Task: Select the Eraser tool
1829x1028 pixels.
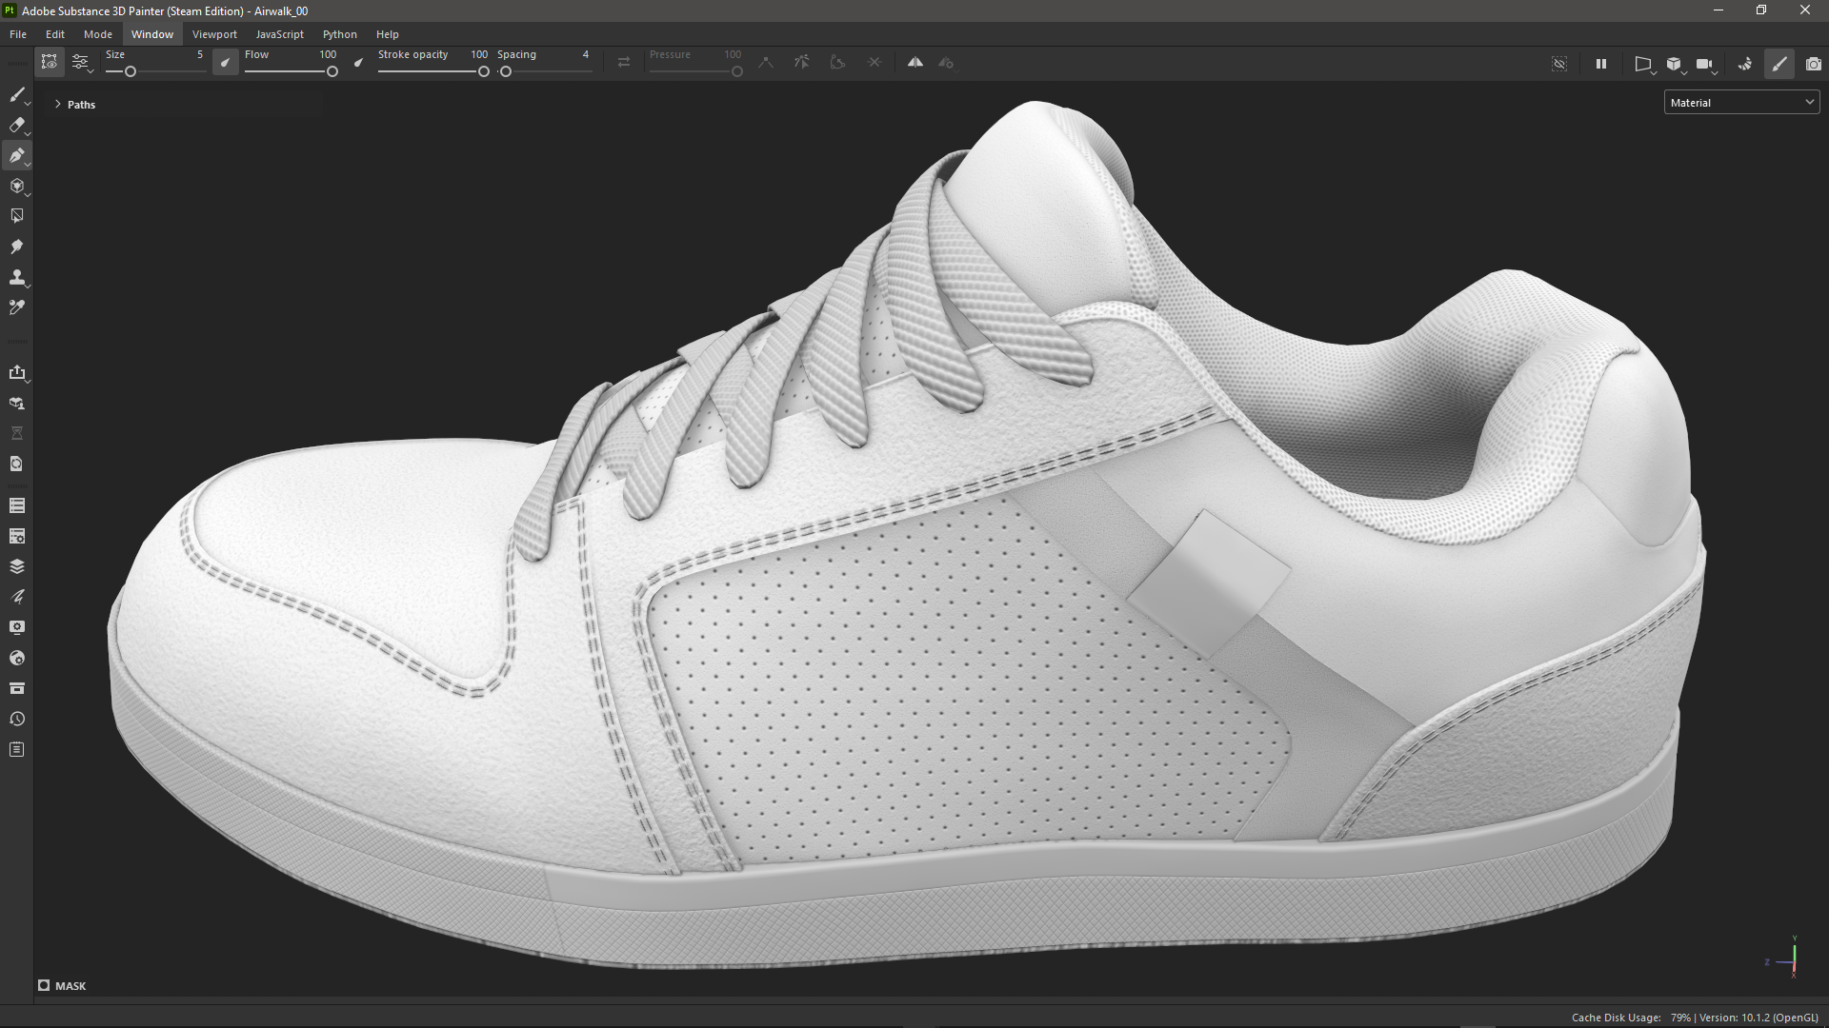Action: tap(16, 125)
